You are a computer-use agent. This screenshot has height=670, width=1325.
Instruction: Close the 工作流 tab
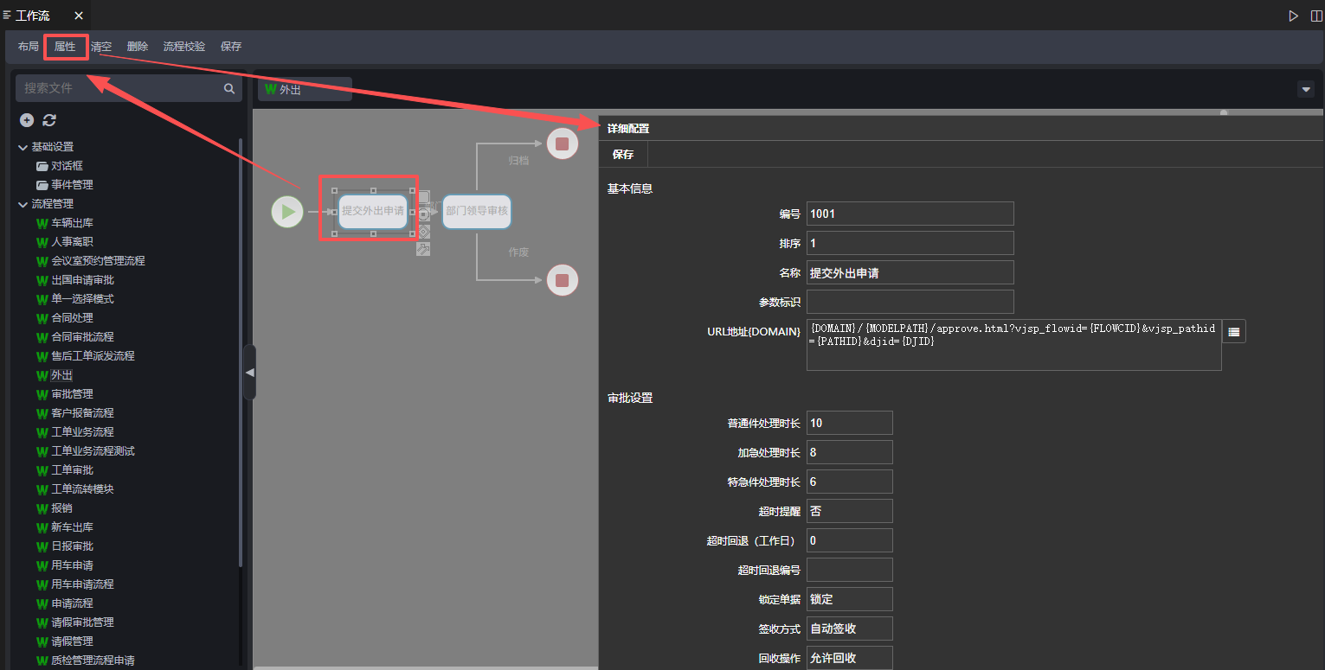[x=79, y=16]
